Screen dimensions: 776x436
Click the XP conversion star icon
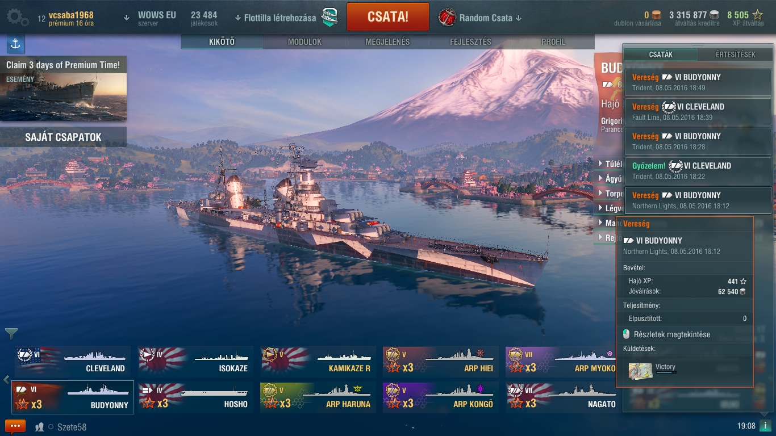pyautogui.click(x=758, y=15)
